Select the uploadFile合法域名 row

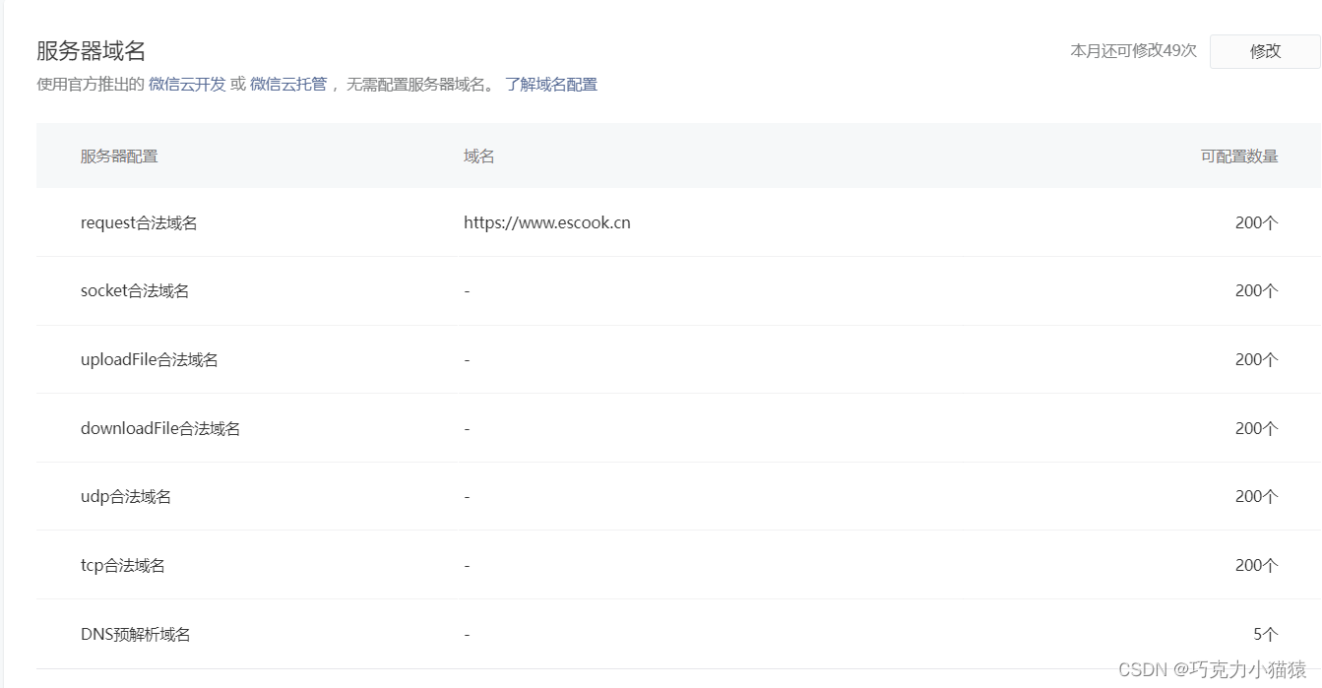click(x=151, y=359)
